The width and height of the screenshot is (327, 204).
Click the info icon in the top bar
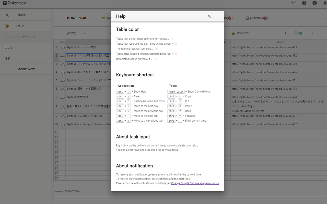(315, 3)
